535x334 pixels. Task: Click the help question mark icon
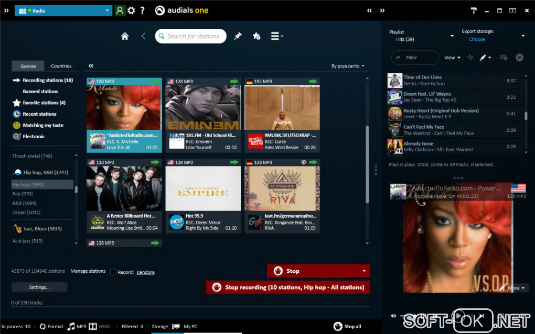pyautogui.click(x=143, y=10)
